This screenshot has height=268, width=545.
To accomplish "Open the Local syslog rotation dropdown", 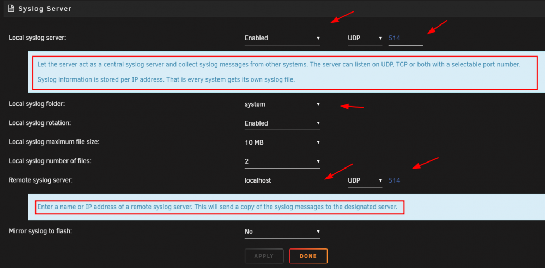I will pyautogui.click(x=282, y=123).
